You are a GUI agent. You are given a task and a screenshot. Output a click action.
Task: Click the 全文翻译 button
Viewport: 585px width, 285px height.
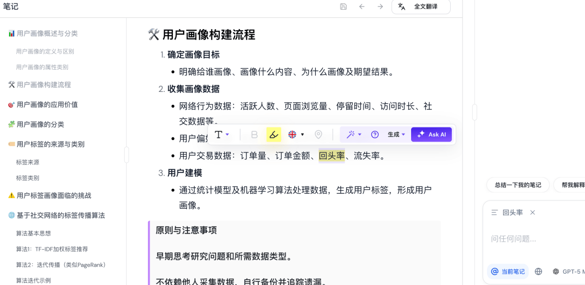click(421, 6)
